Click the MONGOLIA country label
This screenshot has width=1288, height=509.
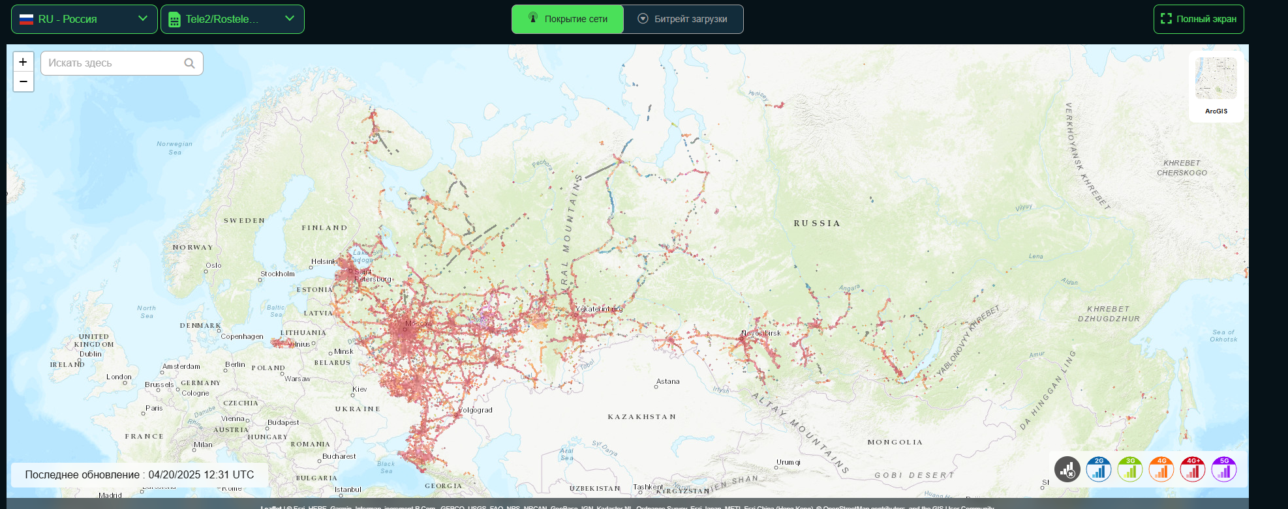coord(895,442)
